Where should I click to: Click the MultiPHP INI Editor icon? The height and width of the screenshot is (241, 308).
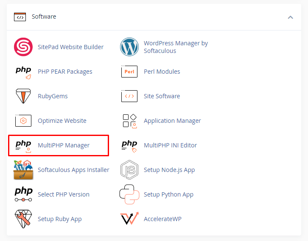click(x=129, y=146)
